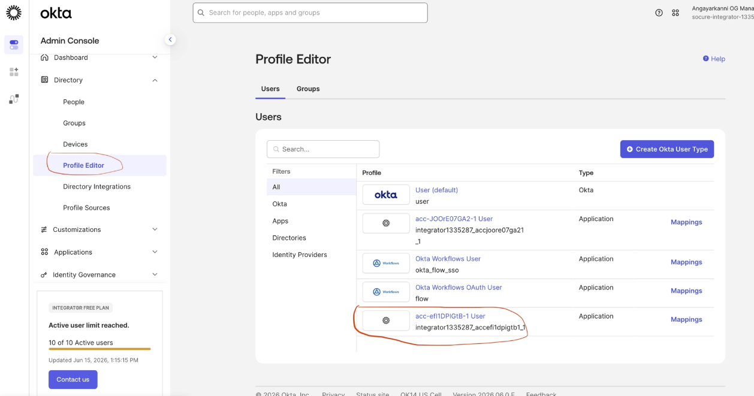Screen dimensions: 754x396
Task: Open Devices in the Directory menu
Action: 76,144
